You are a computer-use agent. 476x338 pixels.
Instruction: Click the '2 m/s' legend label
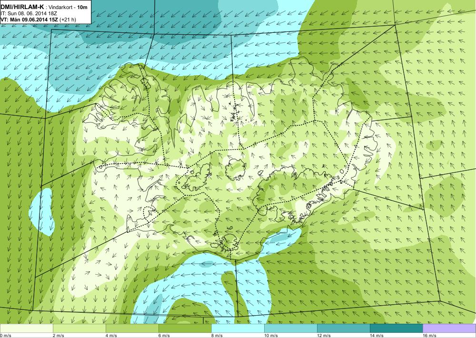click(58, 335)
